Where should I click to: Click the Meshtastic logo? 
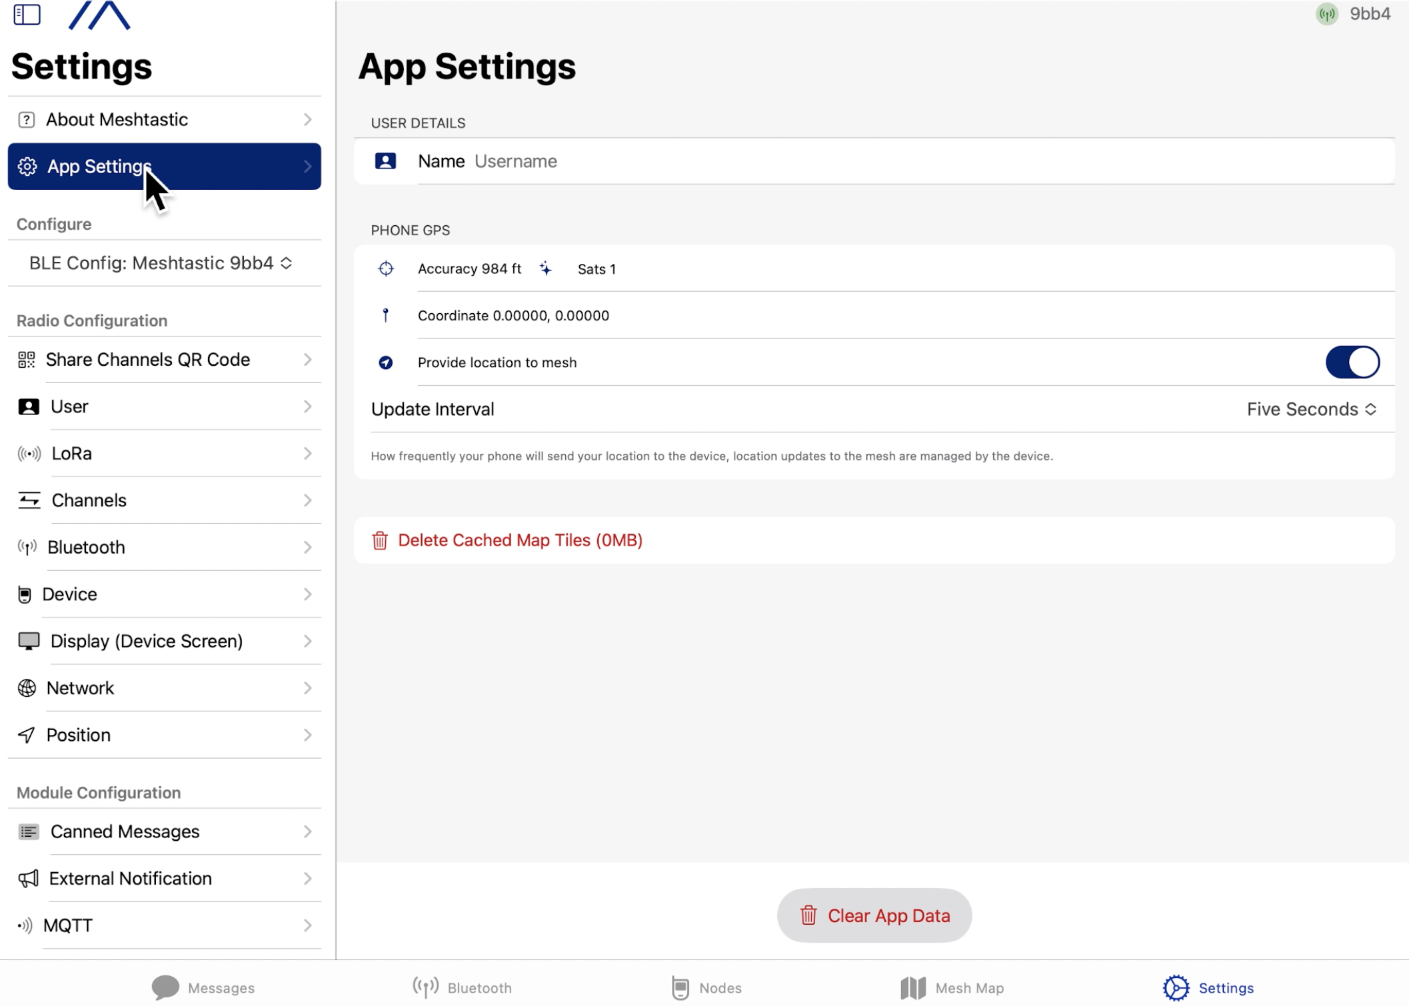click(x=99, y=15)
